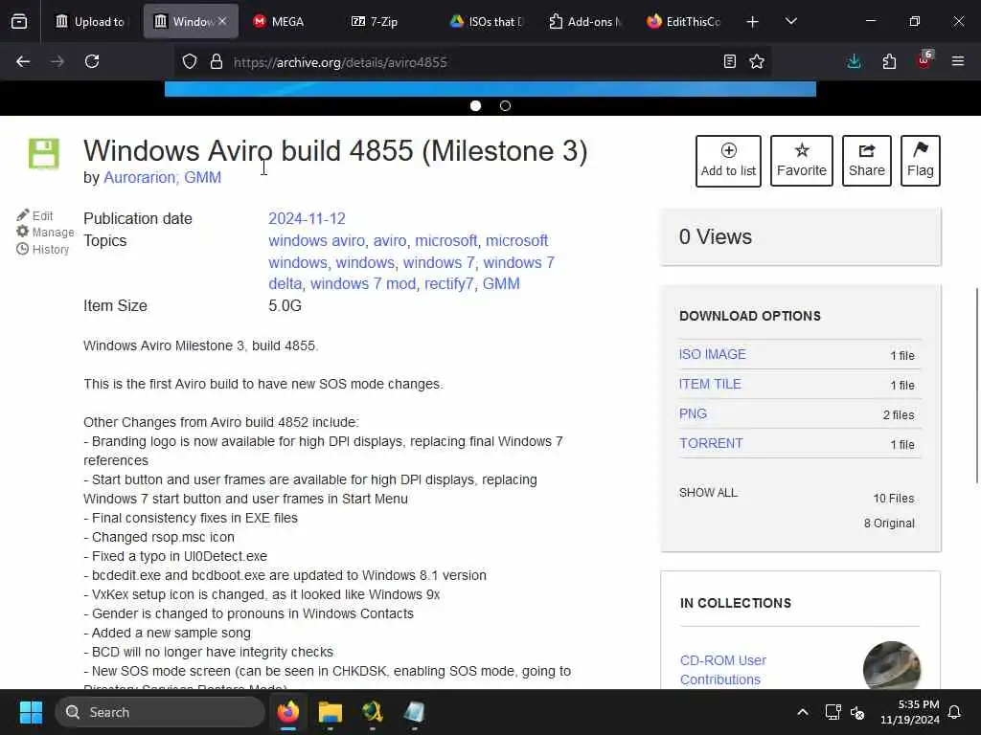This screenshot has width=981, height=735.
Task: Mark item as Favorite
Action: [x=802, y=161]
